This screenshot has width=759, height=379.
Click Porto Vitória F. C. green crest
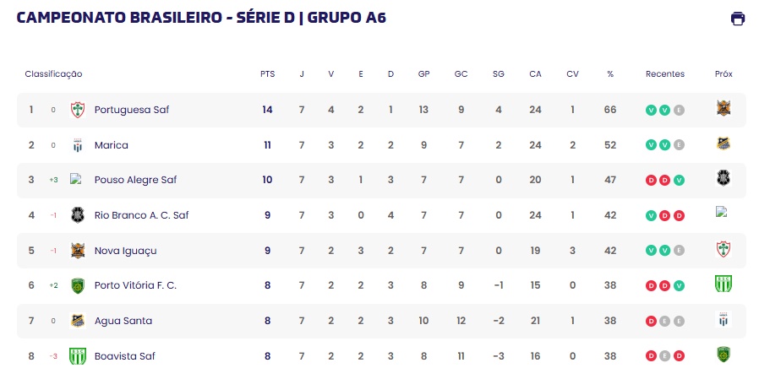tap(78, 285)
